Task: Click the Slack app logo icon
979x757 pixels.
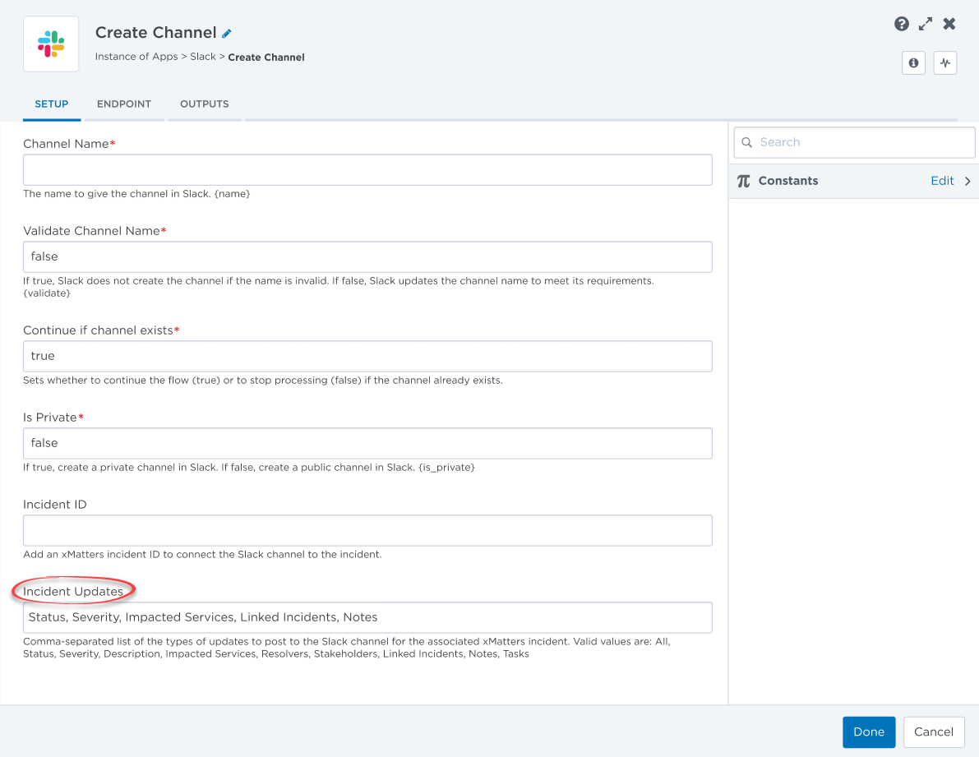Action: coord(51,44)
